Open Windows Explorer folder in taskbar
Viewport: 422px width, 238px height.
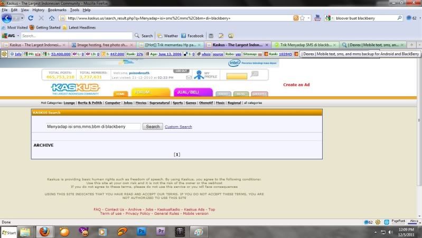point(25,232)
